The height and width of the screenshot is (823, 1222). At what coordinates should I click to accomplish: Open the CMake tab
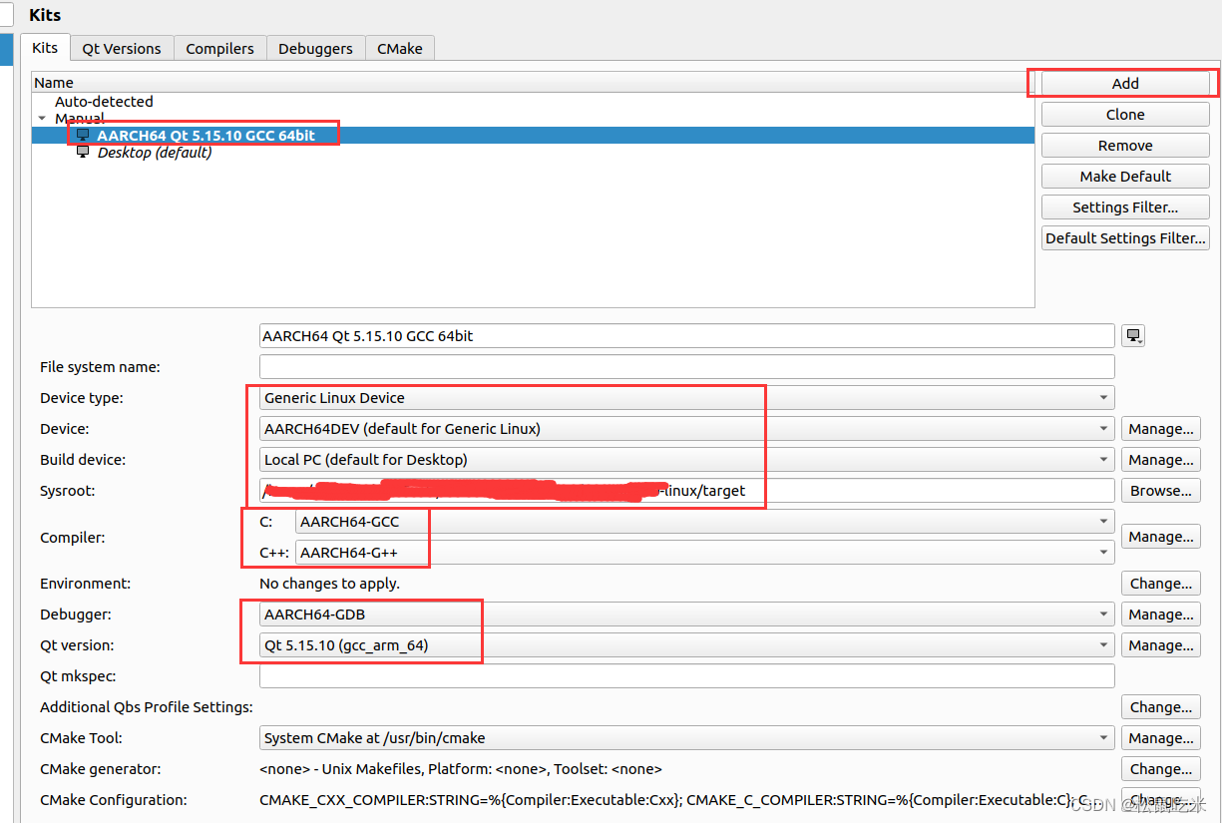point(399,48)
